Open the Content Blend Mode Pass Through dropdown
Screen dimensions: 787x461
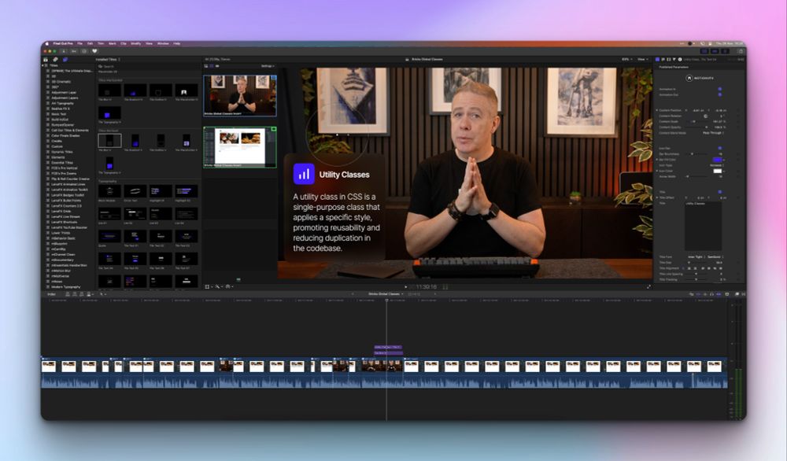[713, 133]
